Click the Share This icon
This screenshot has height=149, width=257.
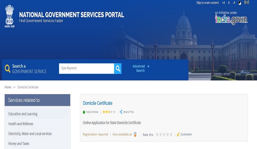click(x=121, y=112)
